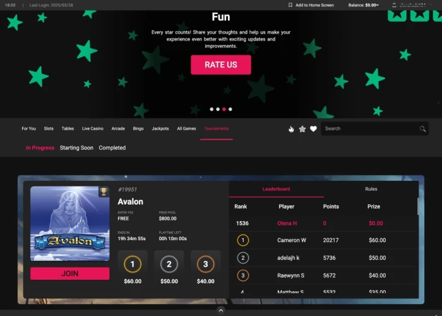Open the For You category
The image size is (442, 316).
click(29, 129)
